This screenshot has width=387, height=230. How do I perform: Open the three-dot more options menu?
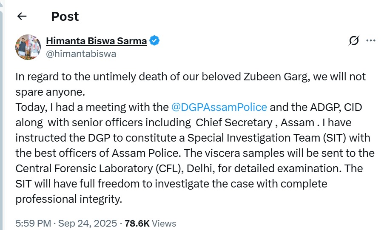tap(371, 41)
